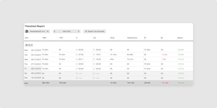Viewport: 217px width, 108px height.
Task: Click the clock icon beside Out time 16:24
Action: 94,59
